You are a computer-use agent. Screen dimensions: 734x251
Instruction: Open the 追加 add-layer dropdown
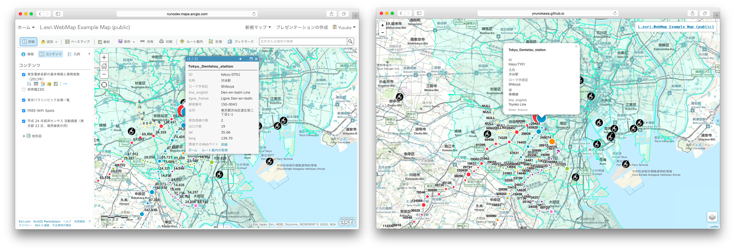49,42
